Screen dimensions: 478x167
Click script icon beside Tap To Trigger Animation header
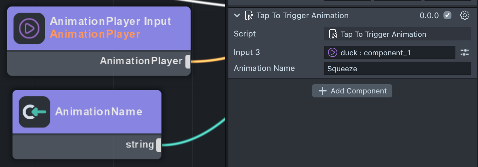pyautogui.click(x=249, y=16)
